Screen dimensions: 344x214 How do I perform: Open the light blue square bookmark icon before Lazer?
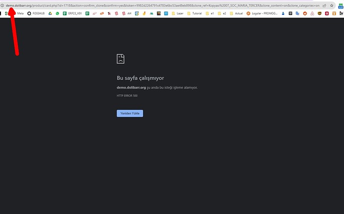point(166,13)
